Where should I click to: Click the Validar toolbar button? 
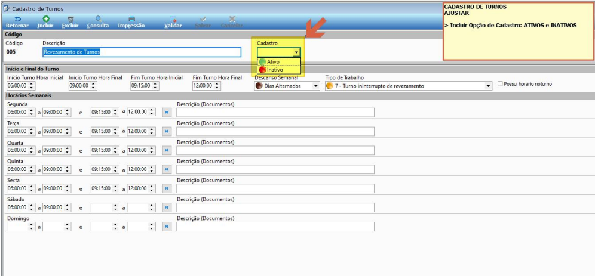tap(173, 22)
